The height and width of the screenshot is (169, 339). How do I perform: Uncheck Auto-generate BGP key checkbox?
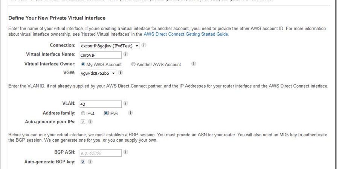83,162
